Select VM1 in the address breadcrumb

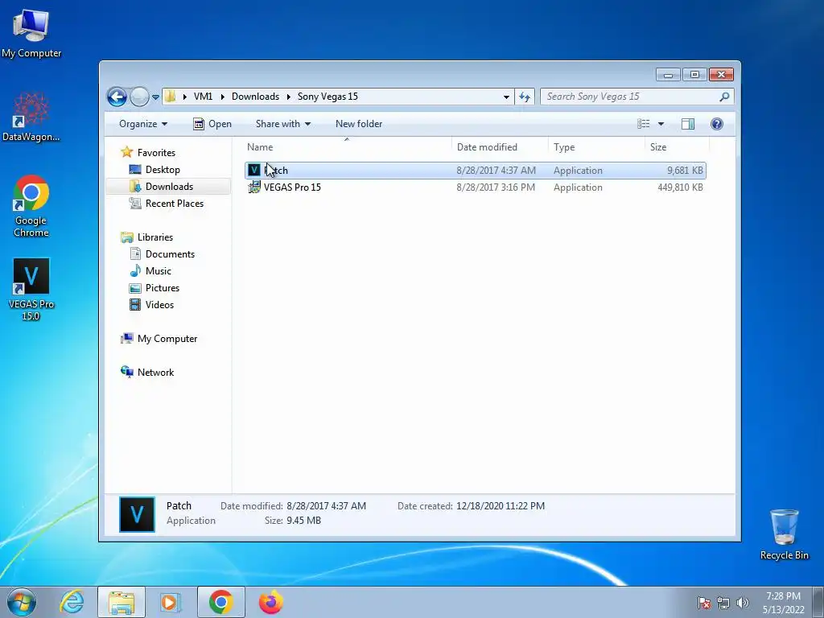[203, 97]
